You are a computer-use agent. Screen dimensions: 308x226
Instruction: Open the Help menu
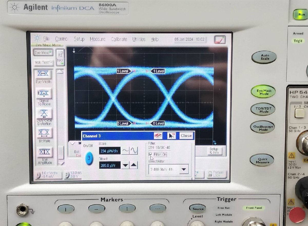tap(155, 39)
